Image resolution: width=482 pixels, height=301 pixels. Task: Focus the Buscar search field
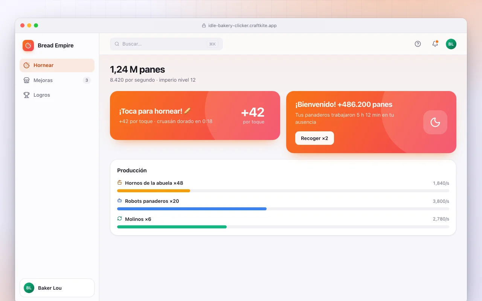pos(166,44)
